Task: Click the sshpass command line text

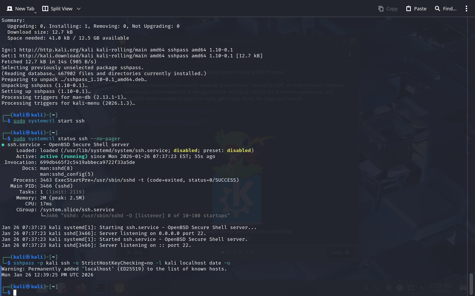Action: (x=122, y=263)
